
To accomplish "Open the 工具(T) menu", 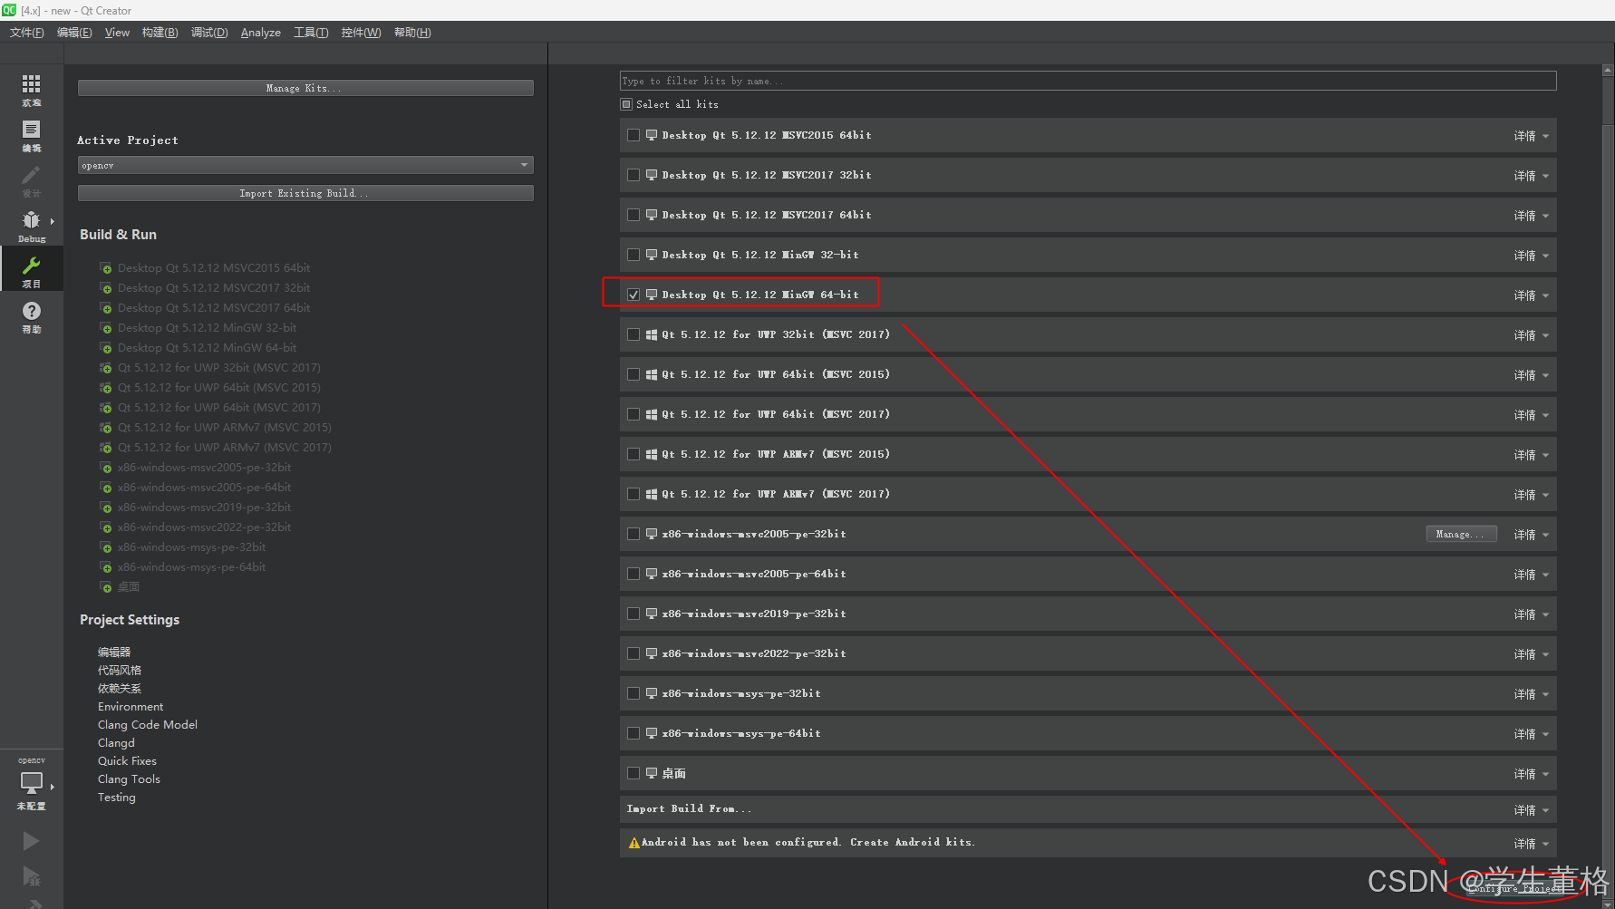I will tap(311, 33).
